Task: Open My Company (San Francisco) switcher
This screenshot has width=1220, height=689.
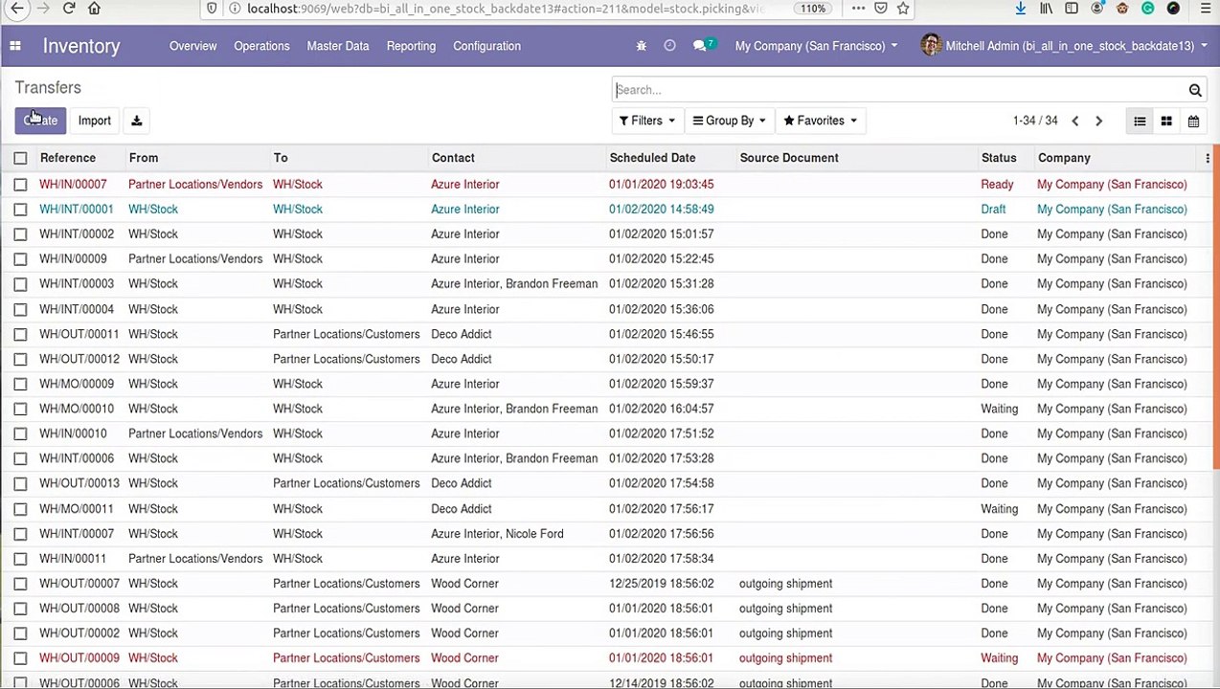Action: [816, 46]
